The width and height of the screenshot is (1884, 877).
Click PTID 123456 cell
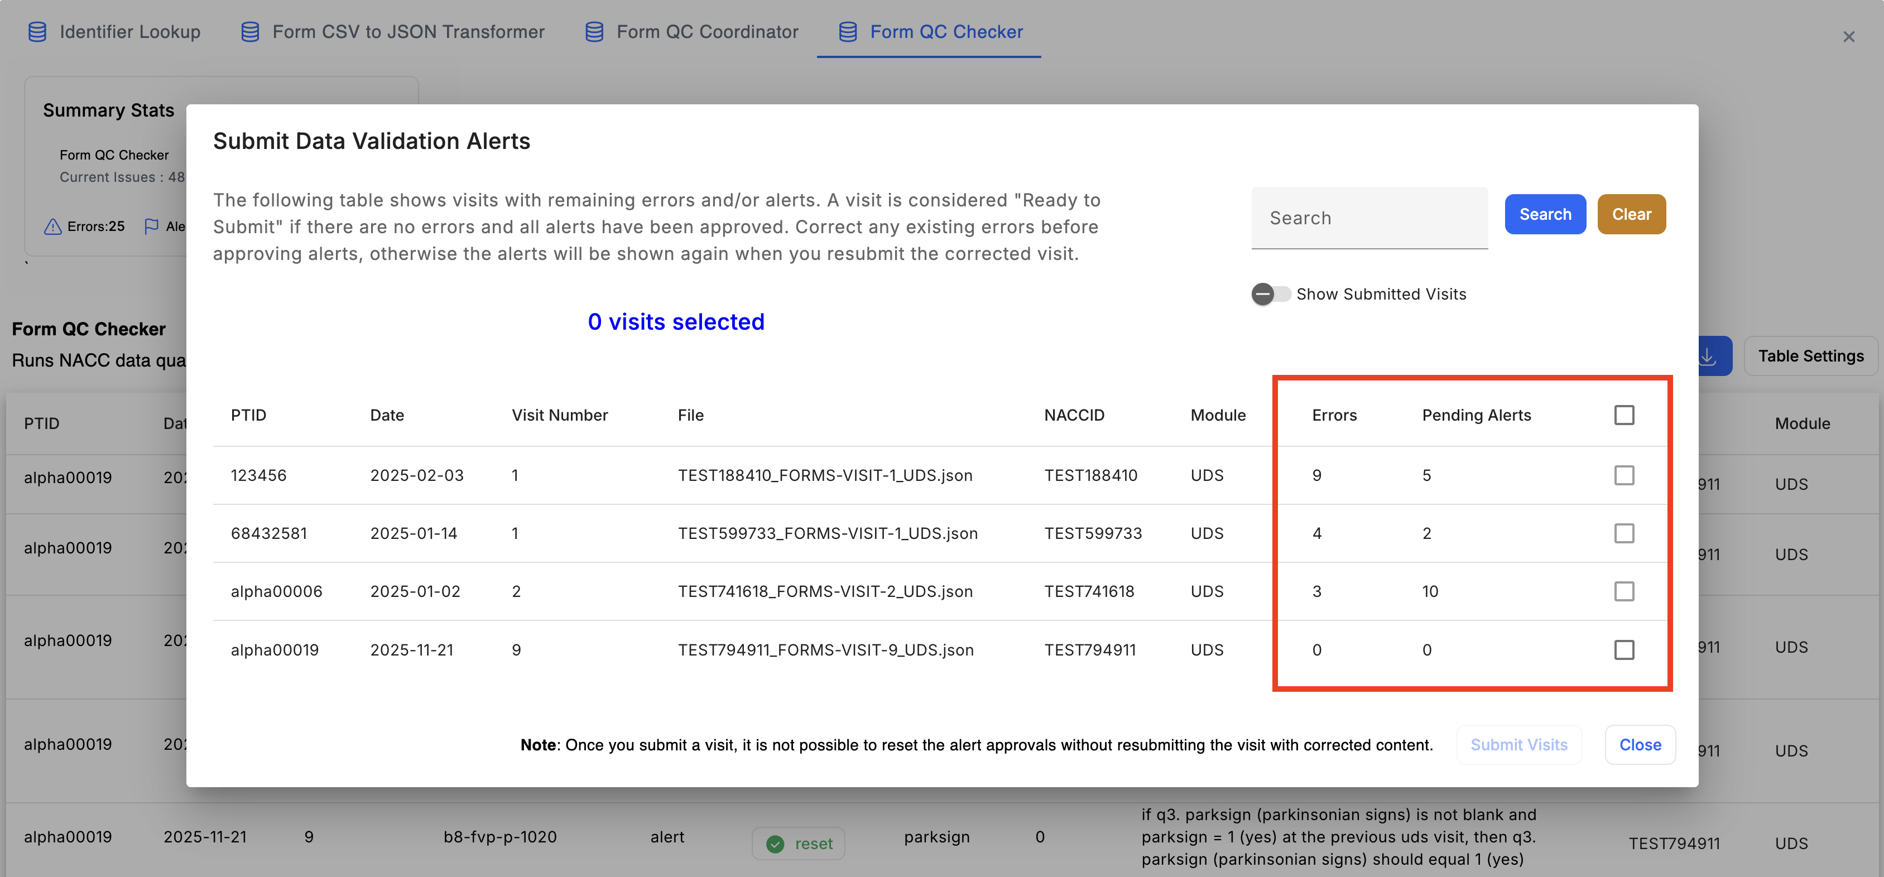click(258, 475)
